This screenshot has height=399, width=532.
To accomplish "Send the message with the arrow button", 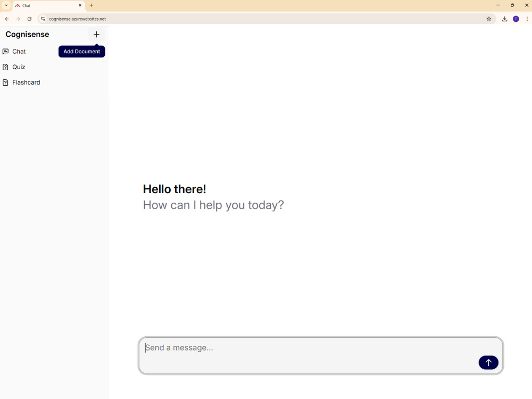I will point(488,362).
